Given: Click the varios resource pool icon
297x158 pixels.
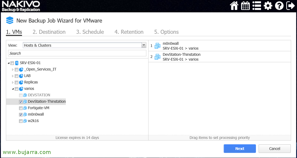Looking at the screenshot, I should click(x=21, y=89).
